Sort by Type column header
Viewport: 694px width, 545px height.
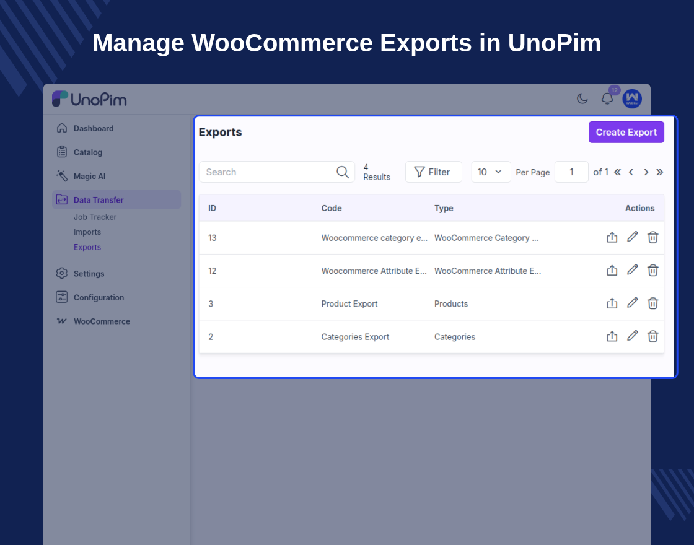(x=444, y=208)
